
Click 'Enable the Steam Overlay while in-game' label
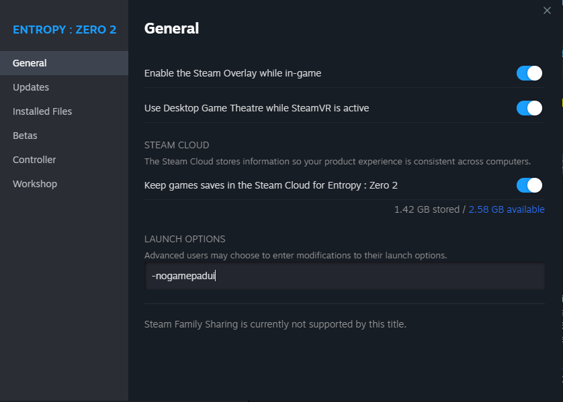click(232, 73)
